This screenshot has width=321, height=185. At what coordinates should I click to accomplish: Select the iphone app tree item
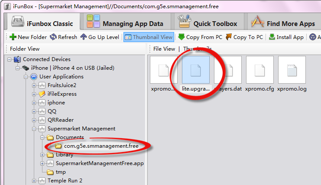(x=56, y=103)
